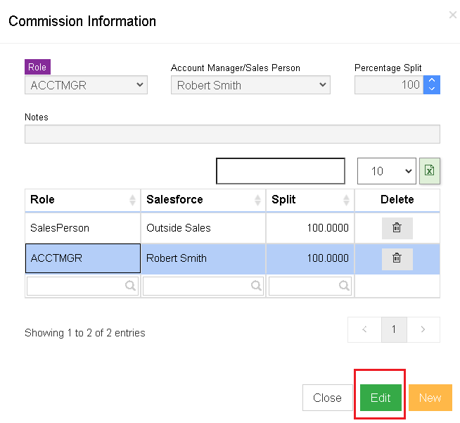Screen dimensions: 460x423
Task: Open Account Manager/Sales Person dropdown
Action: point(250,85)
